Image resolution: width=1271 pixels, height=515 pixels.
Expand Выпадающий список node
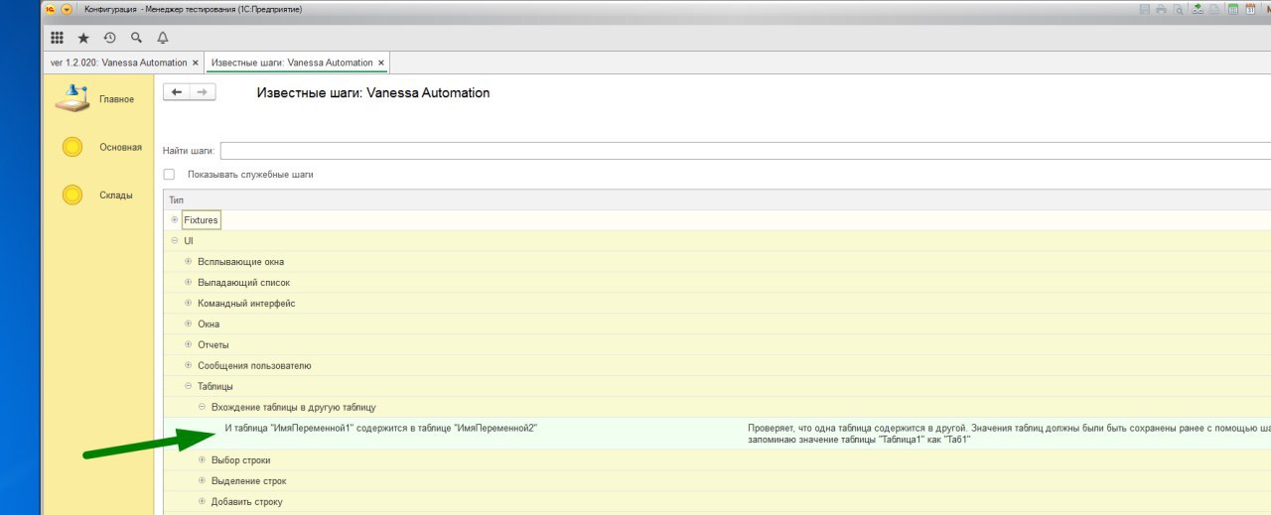coord(189,282)
